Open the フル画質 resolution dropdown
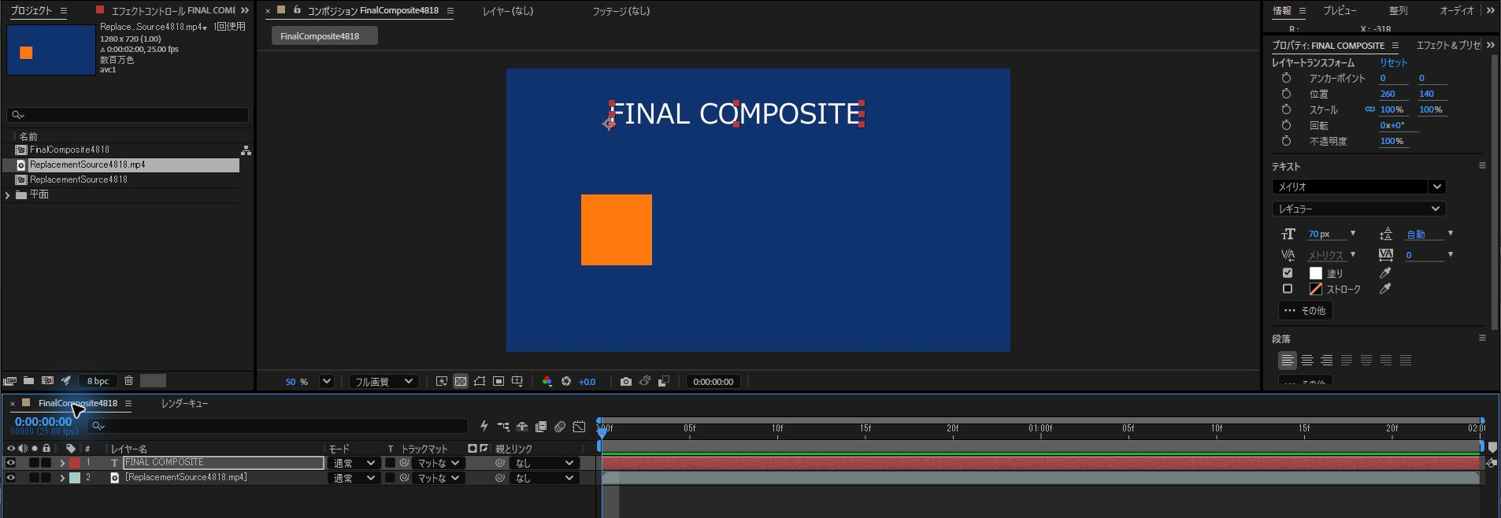This screenshot has width=1501, height=518. point(384,382)
